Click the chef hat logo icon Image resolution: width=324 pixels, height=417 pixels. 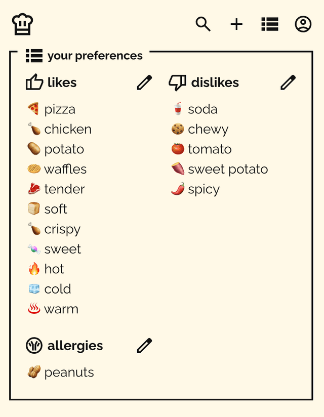tap(23, 24)
